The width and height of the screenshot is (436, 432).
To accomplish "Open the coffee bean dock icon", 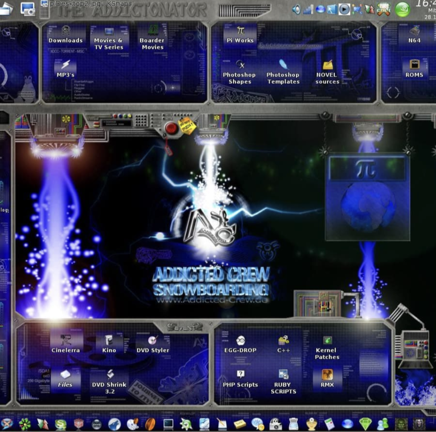I will 150,424.
